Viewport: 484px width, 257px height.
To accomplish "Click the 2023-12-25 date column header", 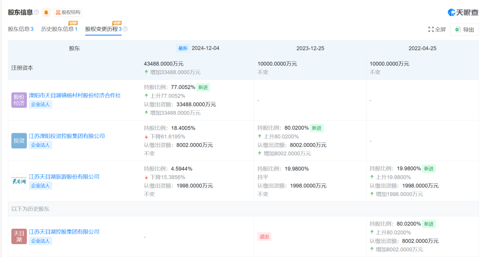I will [310, 48].
